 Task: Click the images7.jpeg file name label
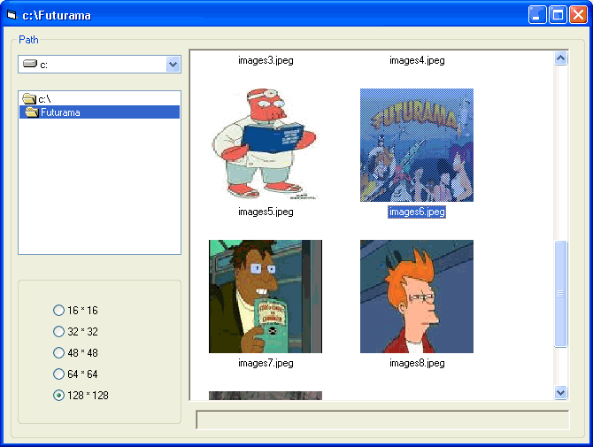pyautogui.click(x=266, y=363)
